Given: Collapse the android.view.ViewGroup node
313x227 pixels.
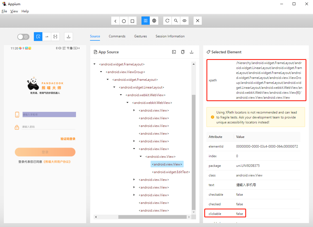Looking at the screenshot, I should 101,72.
